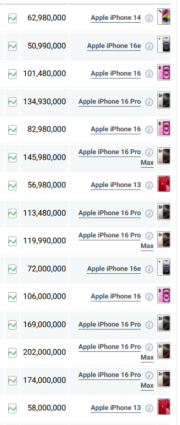View price trend chart for 134,930,000 row
The width and height of the screenshot is (180, 425).
click(x=12, y=102)
